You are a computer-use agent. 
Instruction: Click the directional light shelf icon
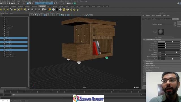coord(5,9)
